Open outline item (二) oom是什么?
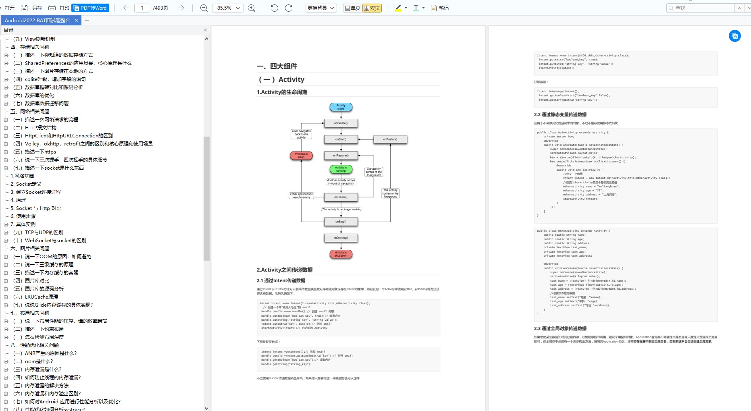The image size is (751, 411). click(x=33, y=361)
